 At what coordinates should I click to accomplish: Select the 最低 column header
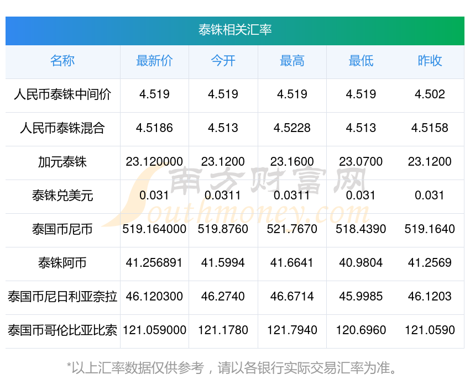point(361,61)
